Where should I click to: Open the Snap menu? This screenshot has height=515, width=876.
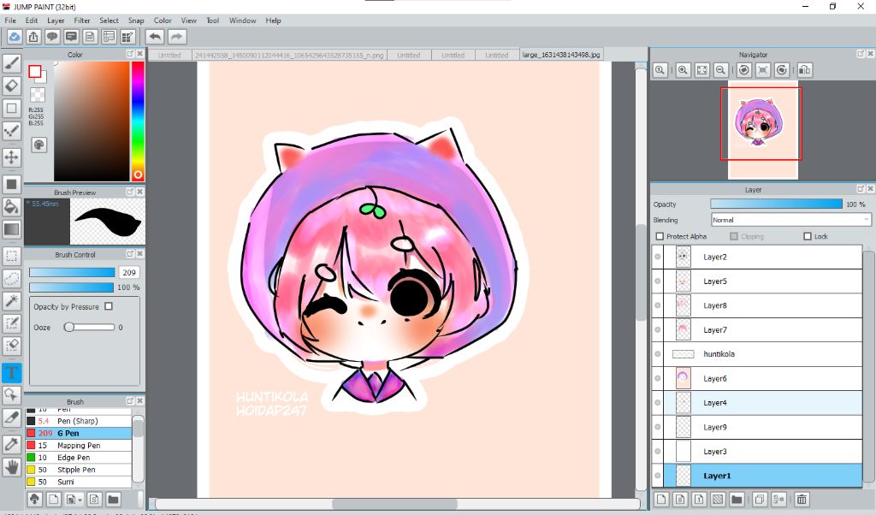pyautogui.click(x=136, y=21)
